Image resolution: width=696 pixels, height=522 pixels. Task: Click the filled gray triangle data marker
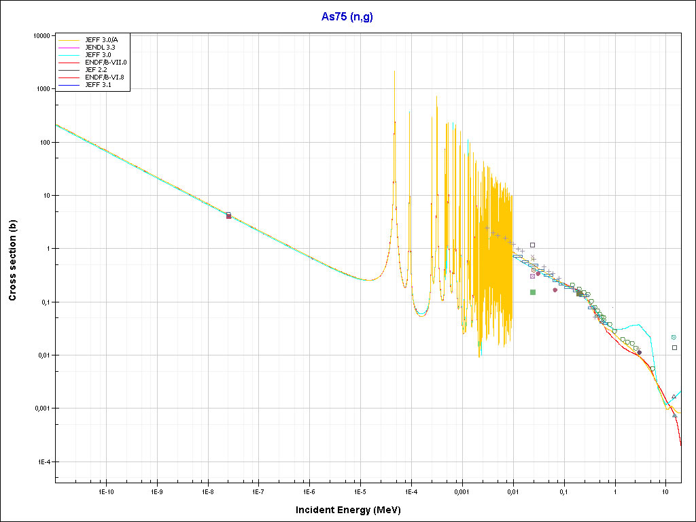(674, 415)
